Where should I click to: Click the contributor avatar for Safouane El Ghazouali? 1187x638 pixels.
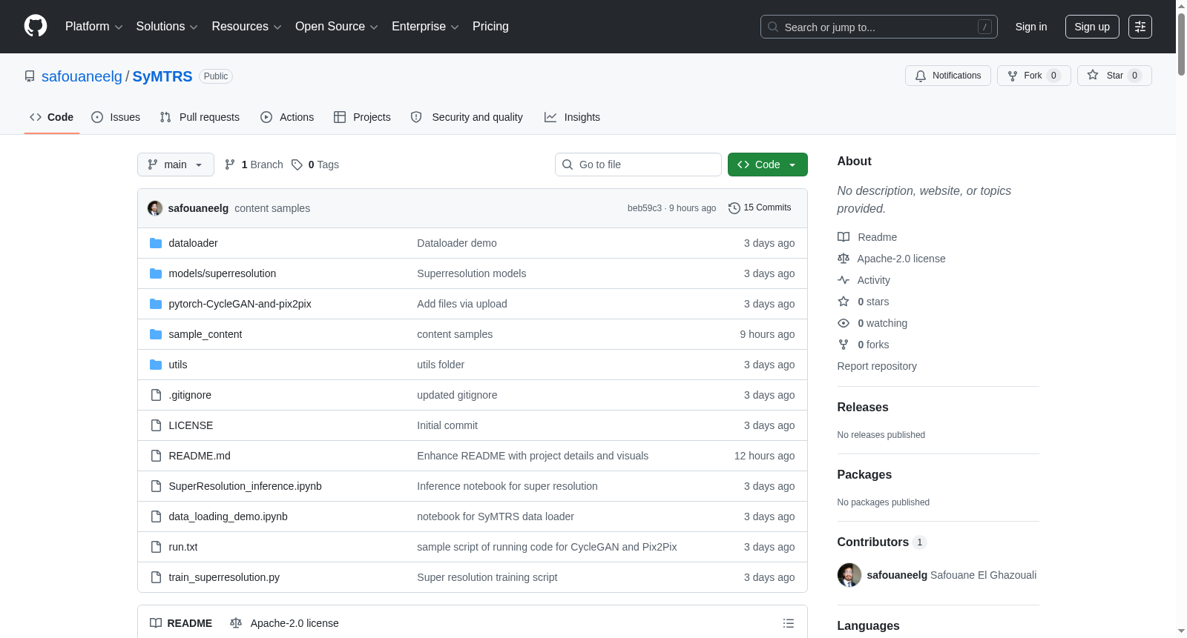(849, 575)
